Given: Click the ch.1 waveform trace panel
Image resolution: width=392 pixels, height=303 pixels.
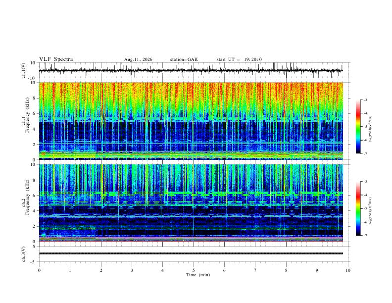Looking at the screenshot, I should (191, 70).
